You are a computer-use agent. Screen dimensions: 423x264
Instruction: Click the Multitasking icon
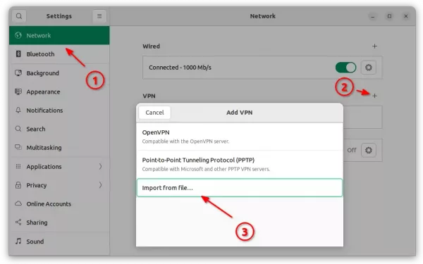tap(18, 147)
